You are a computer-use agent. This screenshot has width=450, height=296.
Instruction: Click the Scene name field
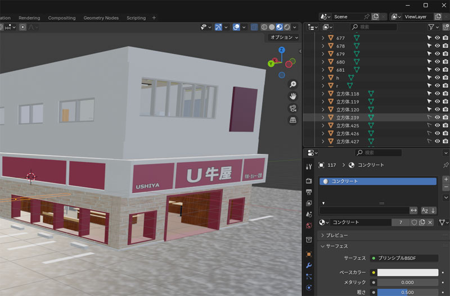click(347, 17)
